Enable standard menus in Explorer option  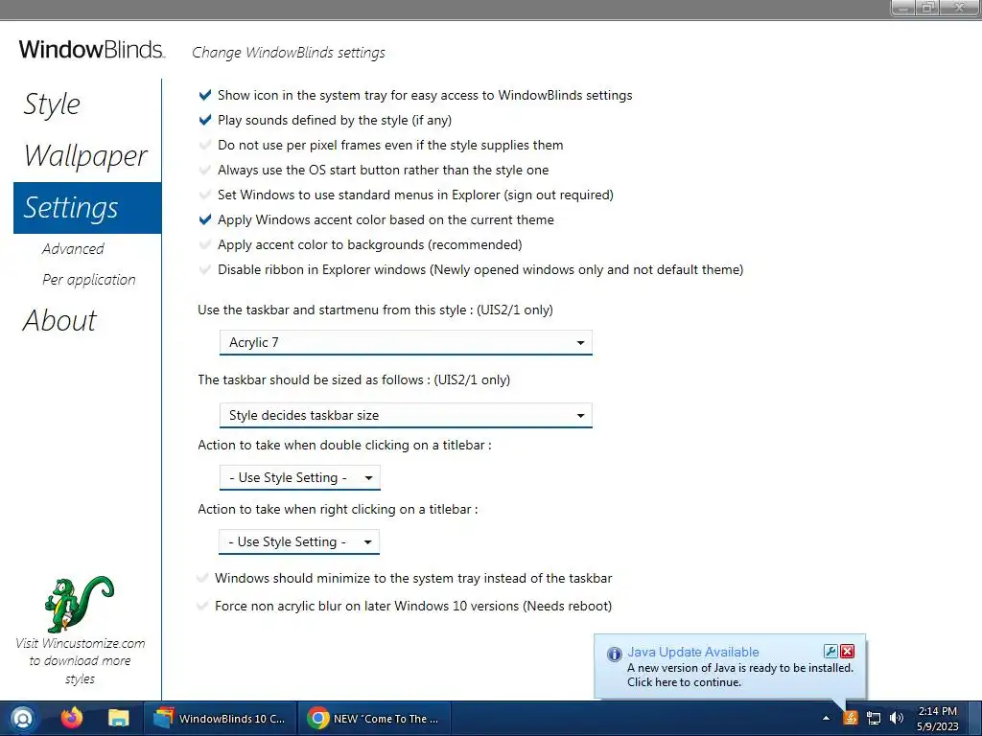(205, 195)
